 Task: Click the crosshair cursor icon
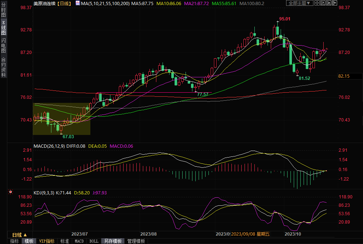click(317, 3)
